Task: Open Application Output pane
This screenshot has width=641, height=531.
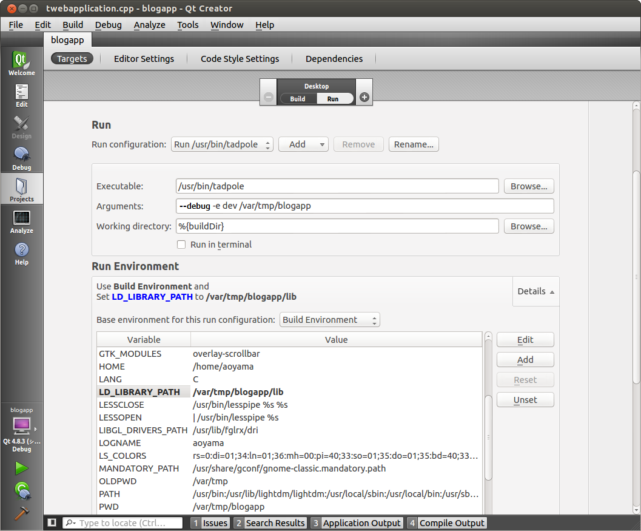Action: [357, 523]
